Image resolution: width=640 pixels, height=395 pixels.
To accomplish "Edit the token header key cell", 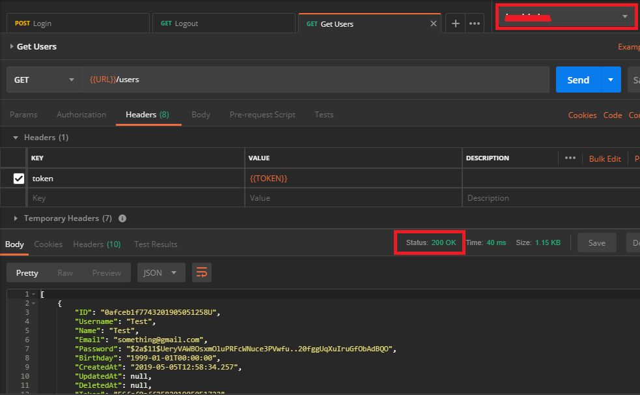I will tap(136, 179).
